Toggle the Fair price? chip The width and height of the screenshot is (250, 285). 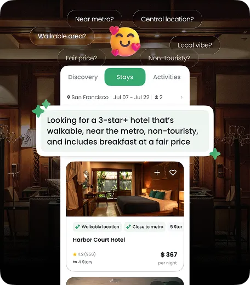coord(82,58)
